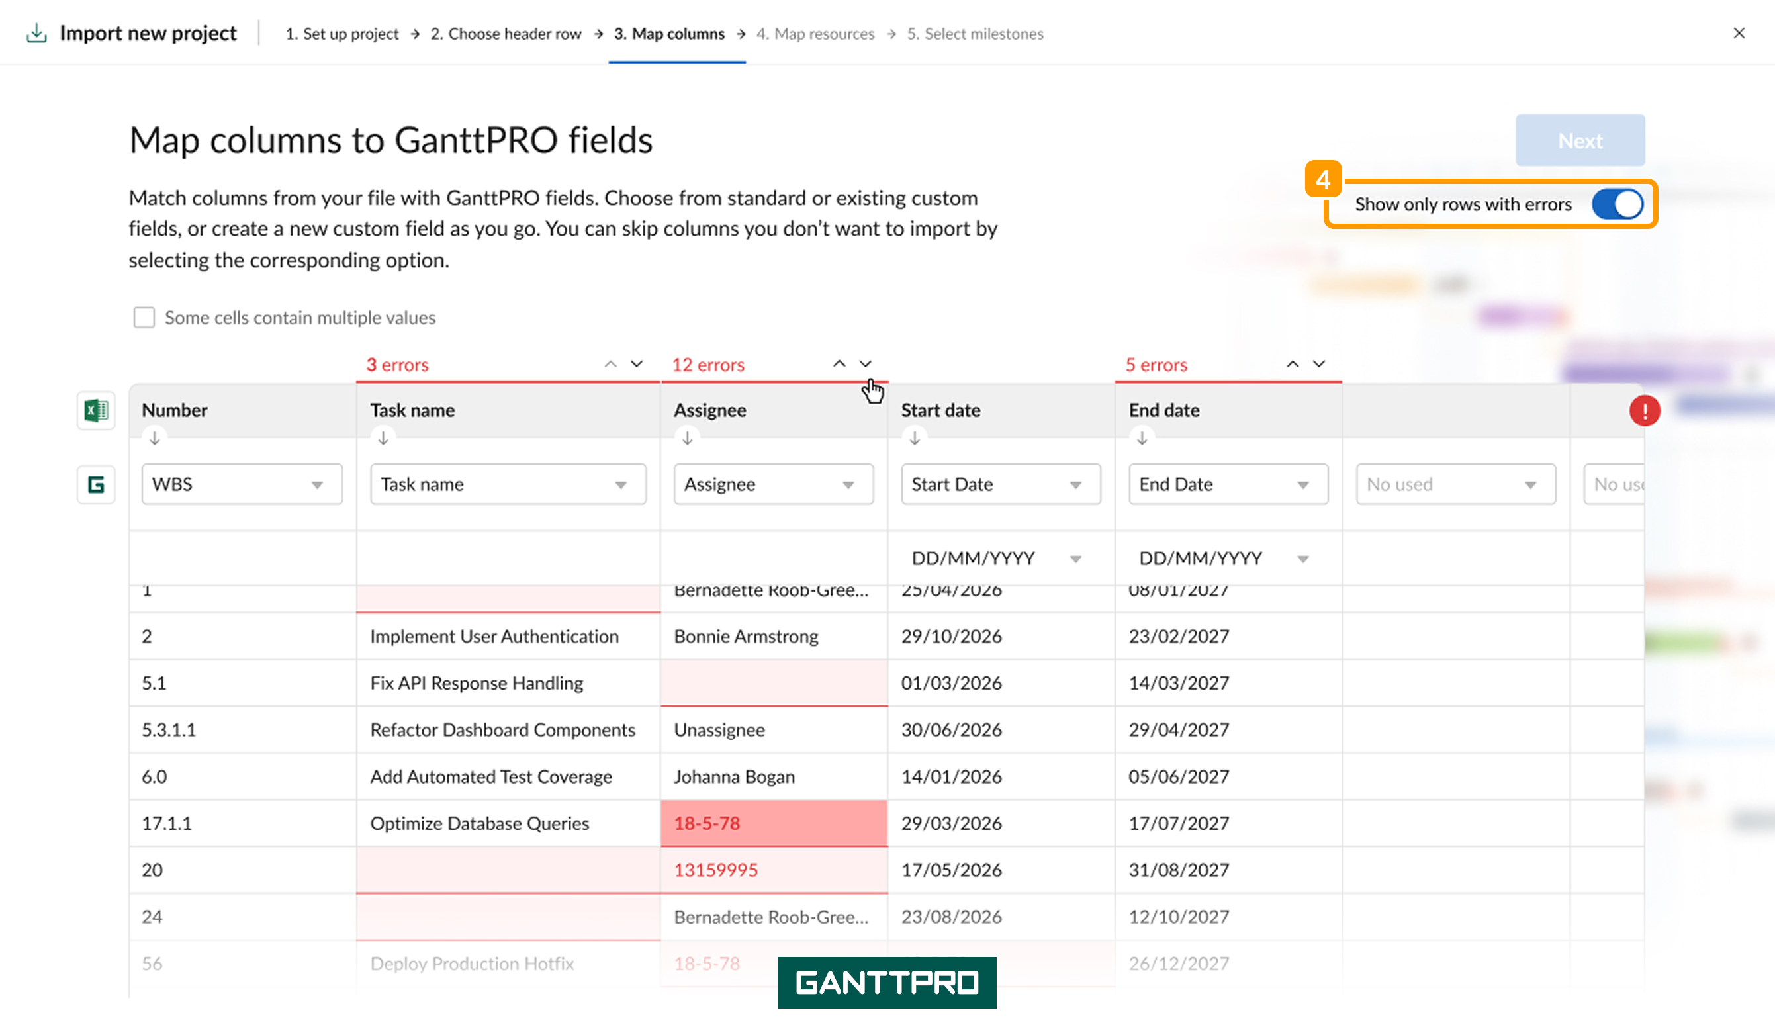The width and height of the screenshot is (1775, 1031).
Task: Go to previous Assignee error
Action: click(839, 364)
